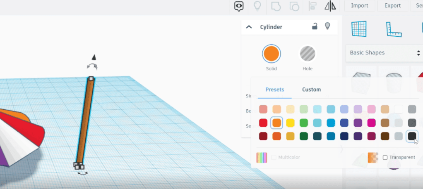The width and height of the screenshot is (423, 189).
Task: Click the Align tool icon
Action: (313, 6)
